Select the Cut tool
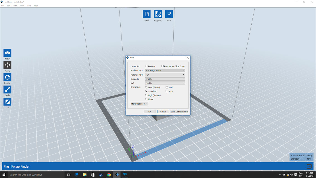316x178 pixels. 7,102
